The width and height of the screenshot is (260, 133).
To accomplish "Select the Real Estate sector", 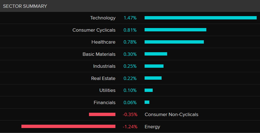I will pyautogui.click(x=103, y=78).
